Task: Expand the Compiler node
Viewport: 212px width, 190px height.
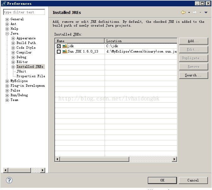Action: pyautogui.click(x=13, y=53)
